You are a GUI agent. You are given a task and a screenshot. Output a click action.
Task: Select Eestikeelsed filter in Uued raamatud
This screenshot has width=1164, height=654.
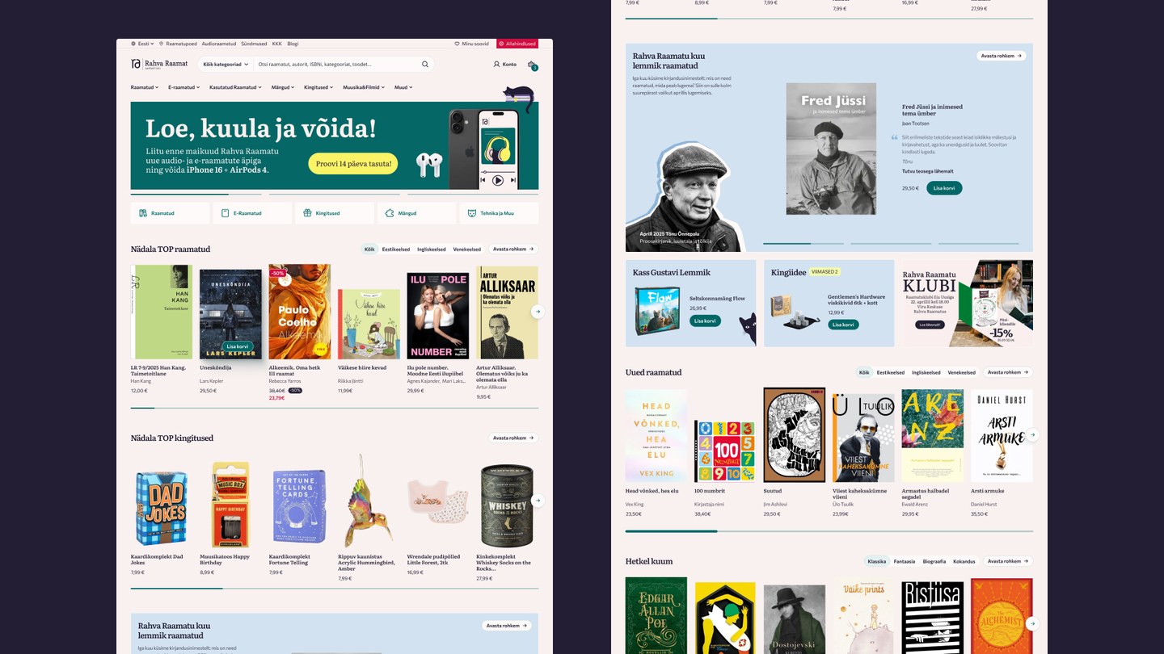tap(891, 372)
